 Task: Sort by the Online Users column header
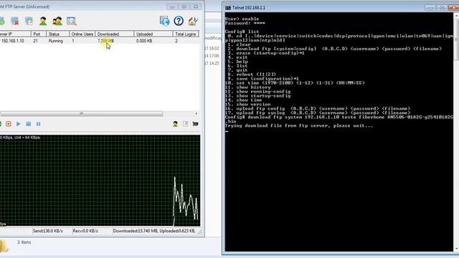point(82,34)
